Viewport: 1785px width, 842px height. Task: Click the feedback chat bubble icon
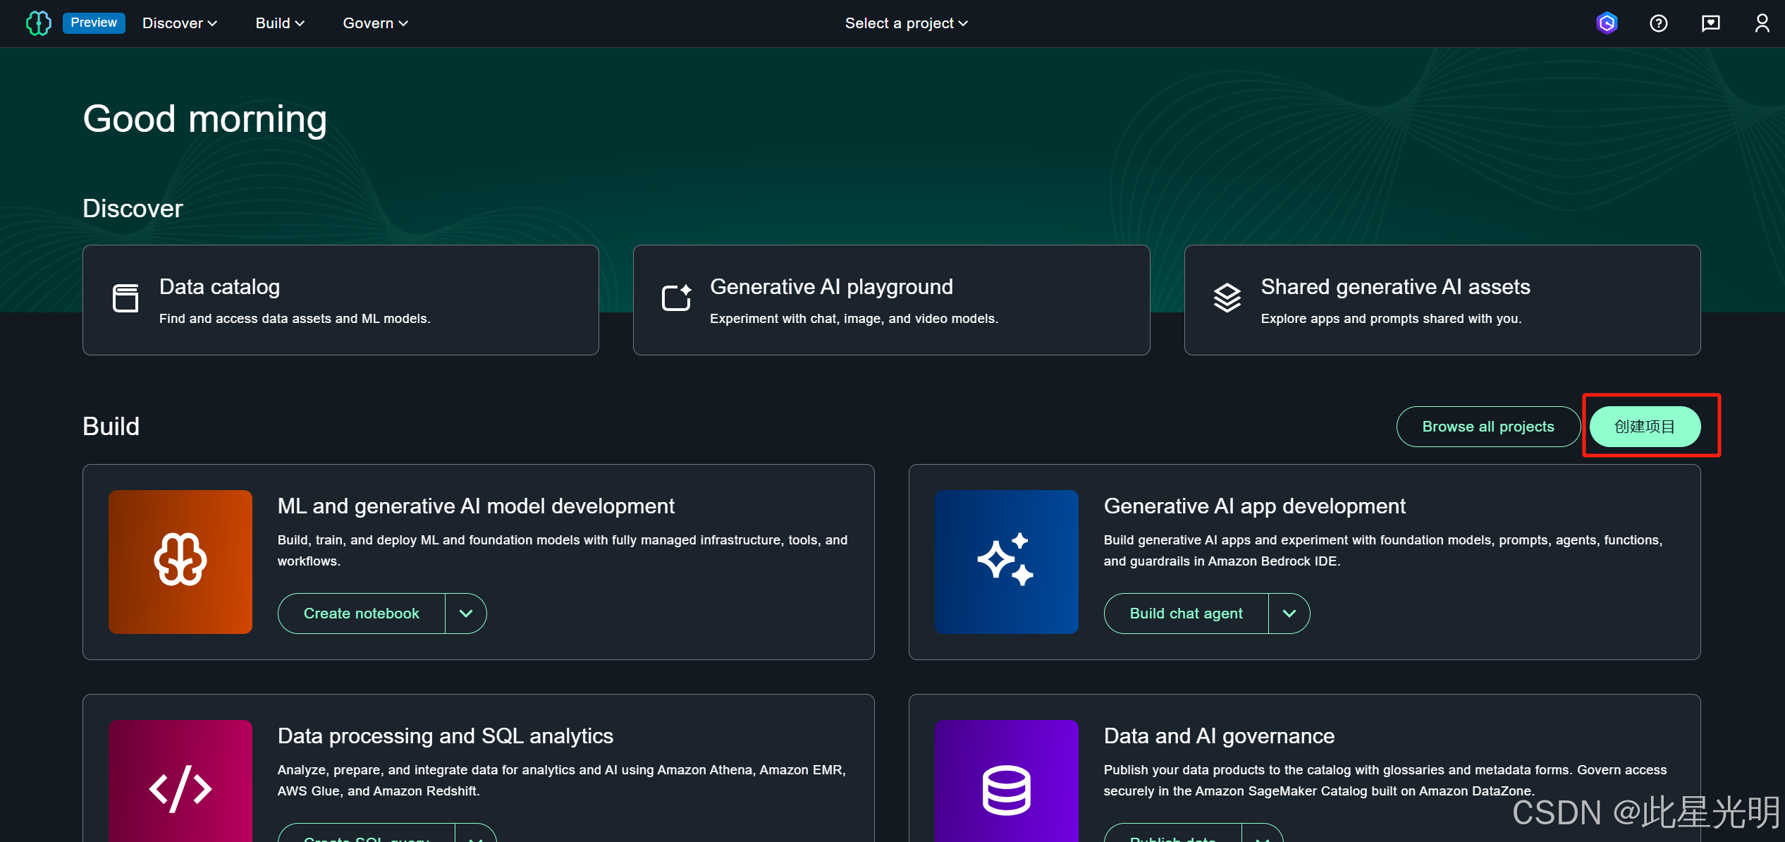(1710, 23)
